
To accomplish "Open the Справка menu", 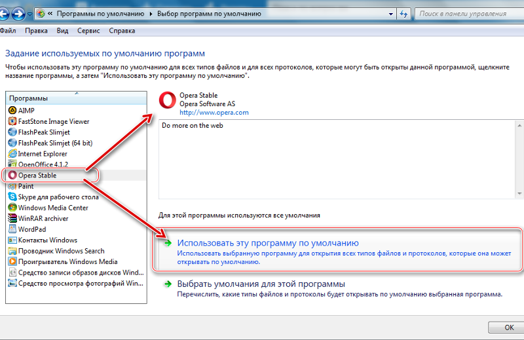I will (122, 31).
